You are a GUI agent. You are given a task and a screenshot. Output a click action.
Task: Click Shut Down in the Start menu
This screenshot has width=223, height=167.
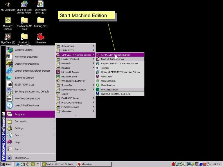click(x=22, y=158)
